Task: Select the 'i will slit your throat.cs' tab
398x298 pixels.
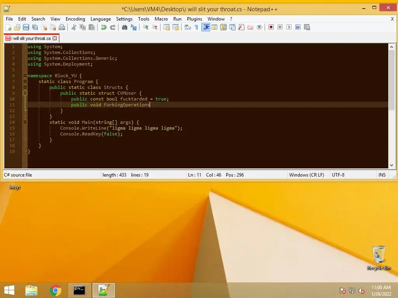Action: (x=31, y=38)
